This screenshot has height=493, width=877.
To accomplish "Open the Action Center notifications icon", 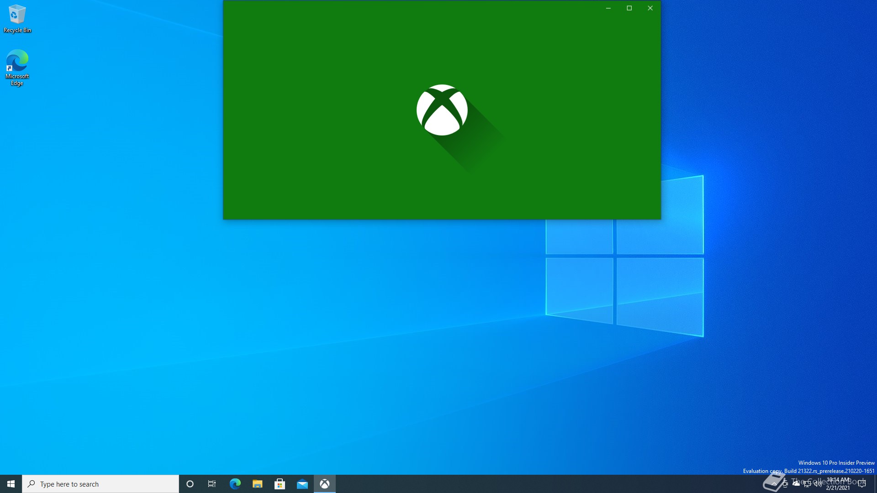I will coord(862,484).
